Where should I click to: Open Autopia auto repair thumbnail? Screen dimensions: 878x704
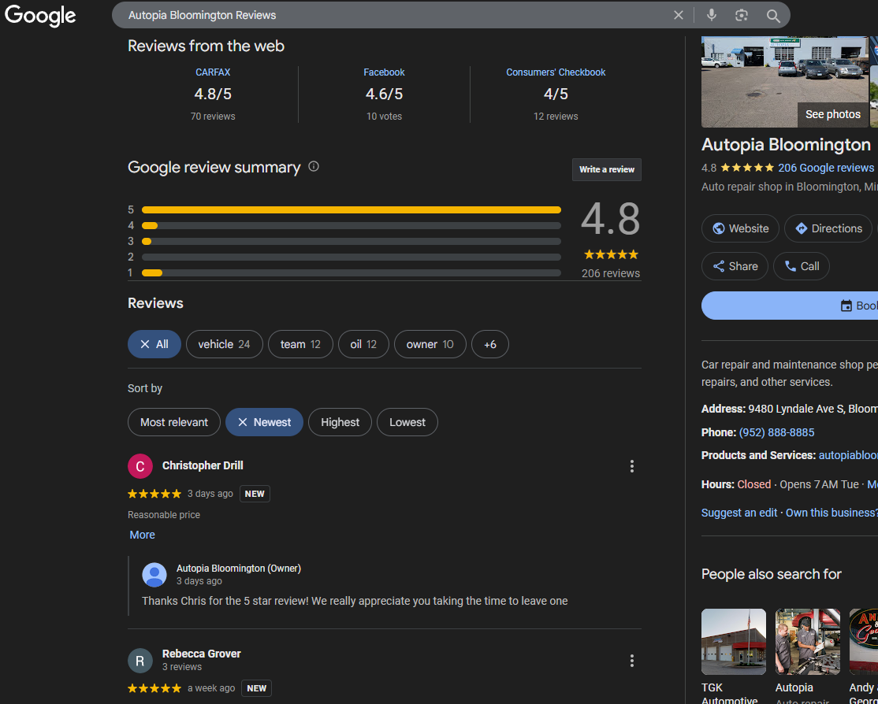[807, 642]
